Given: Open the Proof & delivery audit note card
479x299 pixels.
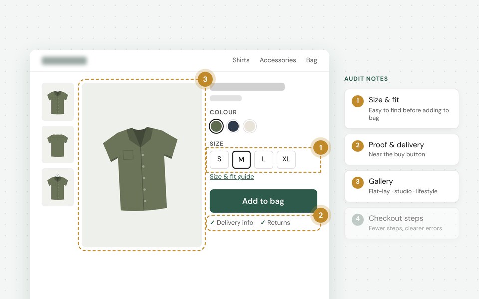Looking at the screenshot, I should point(401,149).
